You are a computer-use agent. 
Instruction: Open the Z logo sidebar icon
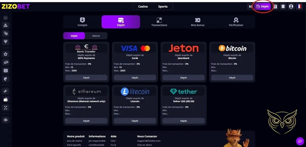(x=6, y=108)
